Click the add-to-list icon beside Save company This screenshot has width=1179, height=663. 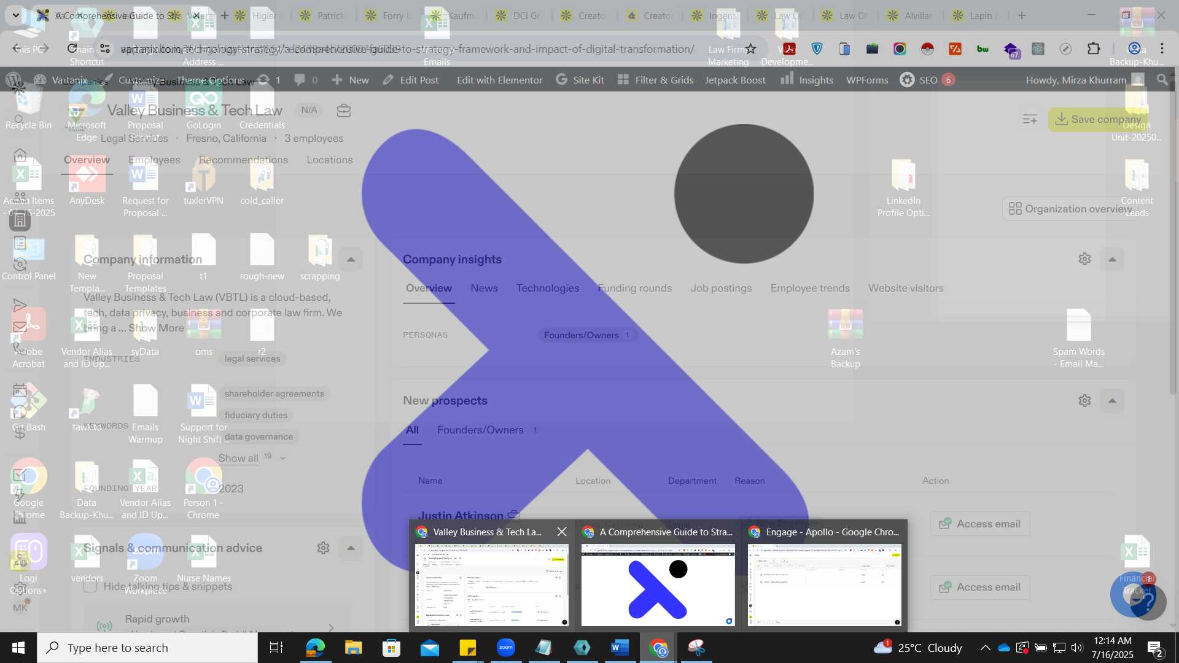click(x=1030, y=119)
